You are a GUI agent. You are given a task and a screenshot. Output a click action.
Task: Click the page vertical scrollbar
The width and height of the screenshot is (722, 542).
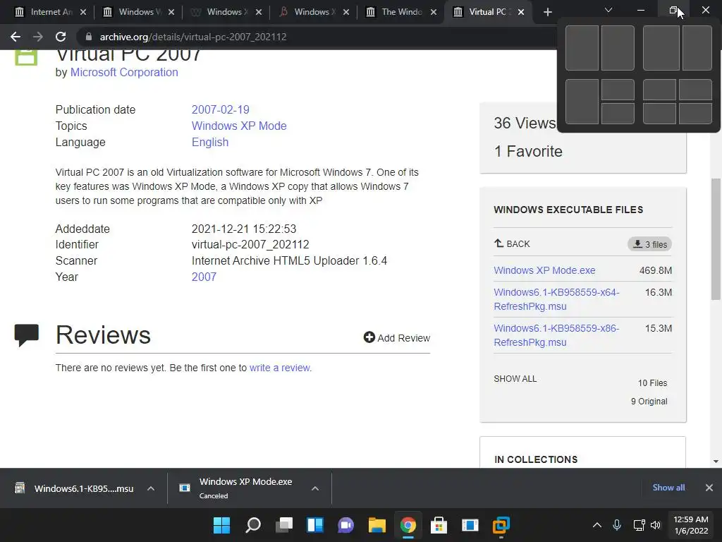tap(716, 239)
